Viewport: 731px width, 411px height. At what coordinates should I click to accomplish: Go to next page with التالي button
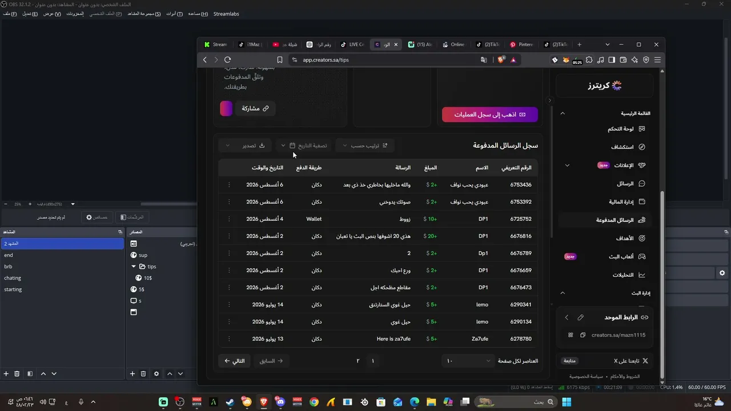tap(234, 361)
